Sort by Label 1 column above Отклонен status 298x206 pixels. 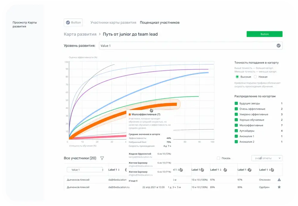265,170
